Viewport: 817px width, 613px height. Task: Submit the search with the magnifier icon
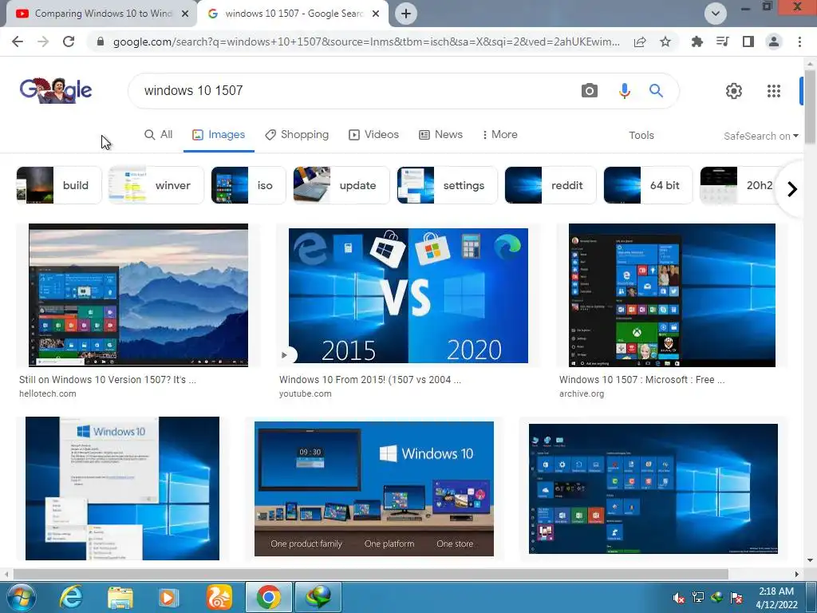tap(656, 91)
